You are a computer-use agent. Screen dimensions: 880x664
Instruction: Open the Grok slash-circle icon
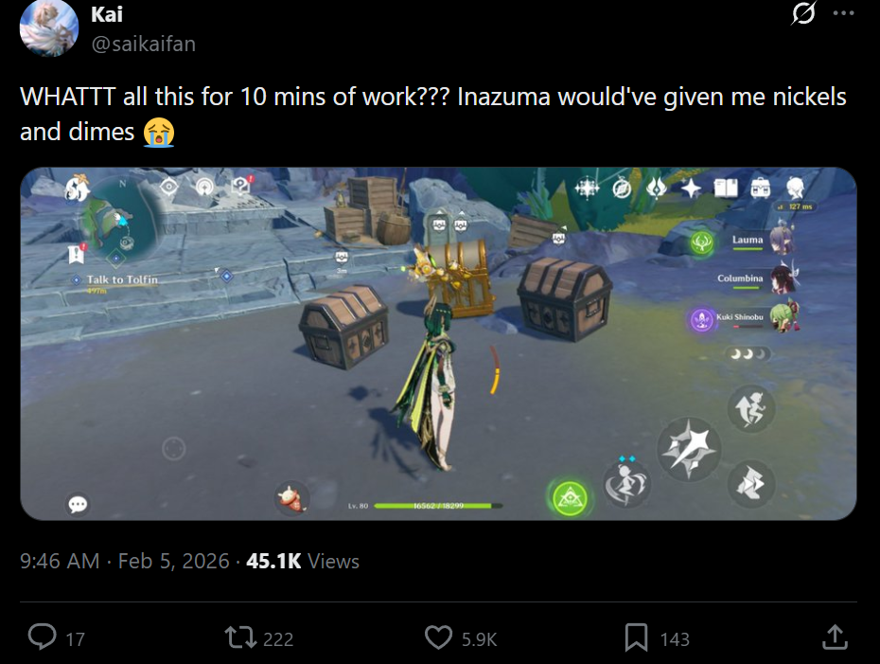(x=803, y=13)
